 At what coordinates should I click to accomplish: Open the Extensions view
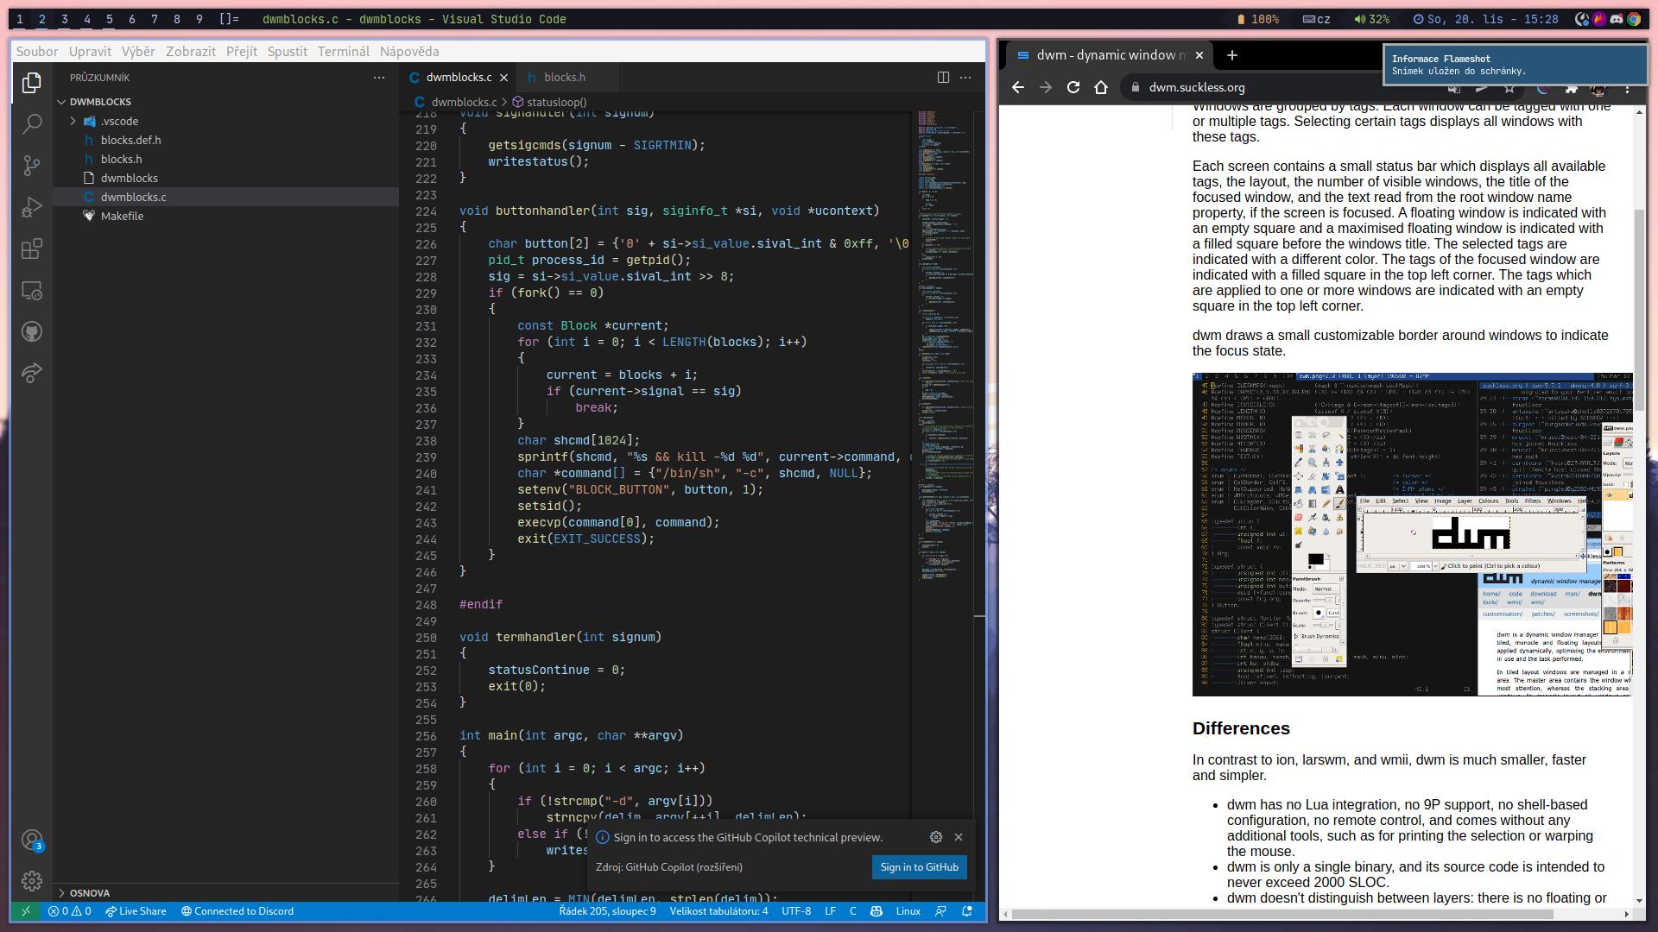coord(32,249)
